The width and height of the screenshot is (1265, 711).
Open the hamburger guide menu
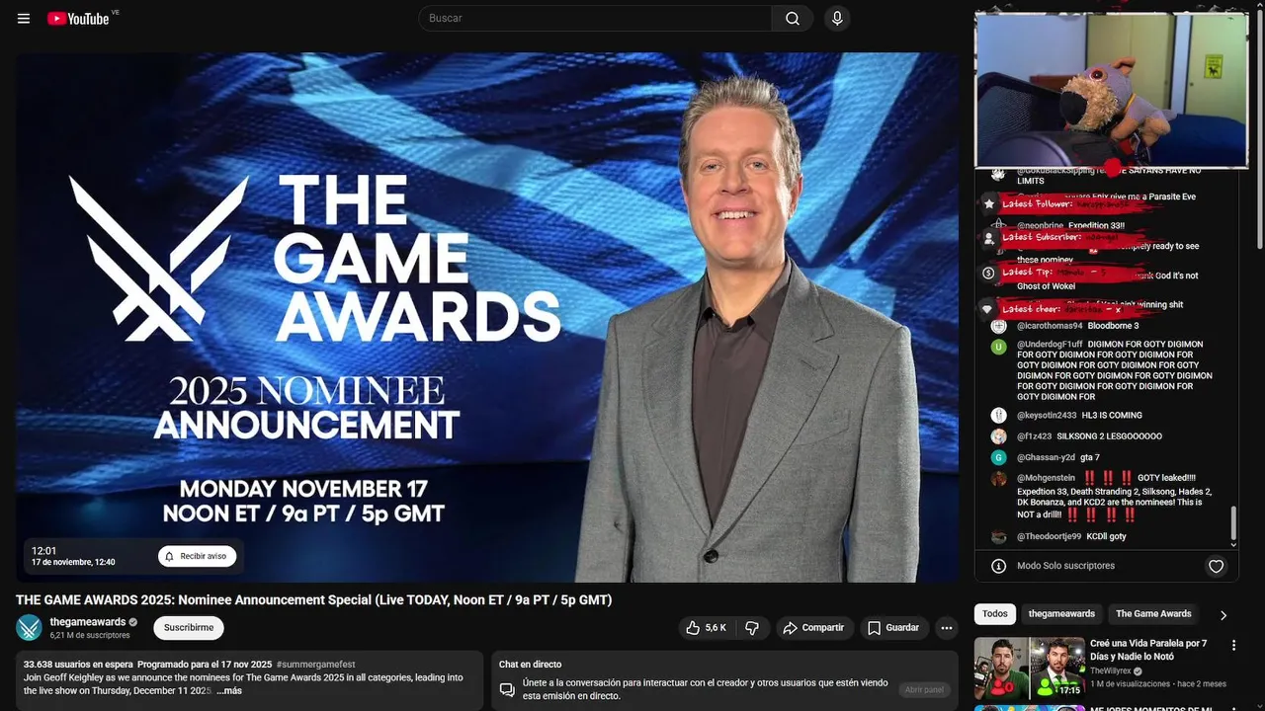[24, 19]
